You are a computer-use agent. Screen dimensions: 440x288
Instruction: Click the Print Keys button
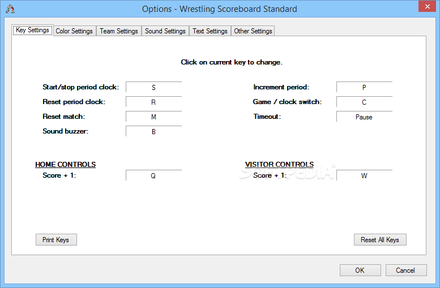click(x=56, y=240)
